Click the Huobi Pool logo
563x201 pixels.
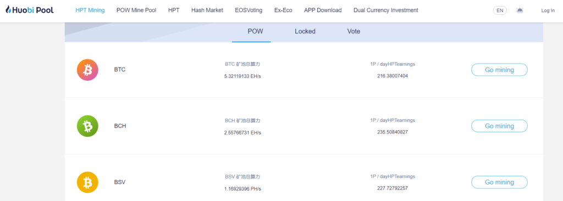click(30, 10)
